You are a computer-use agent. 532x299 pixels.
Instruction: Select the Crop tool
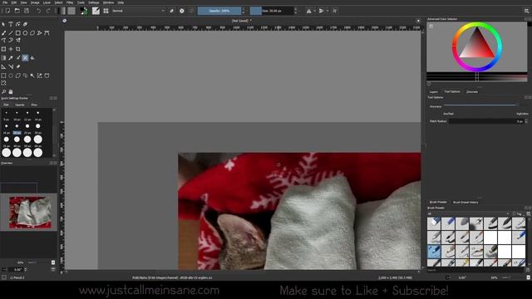(18, 49)
